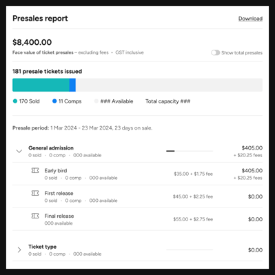Image resolution: width=275 pixels, height=275 pixels.
Task: Click the Presales report title
Action: click(40, 19)
